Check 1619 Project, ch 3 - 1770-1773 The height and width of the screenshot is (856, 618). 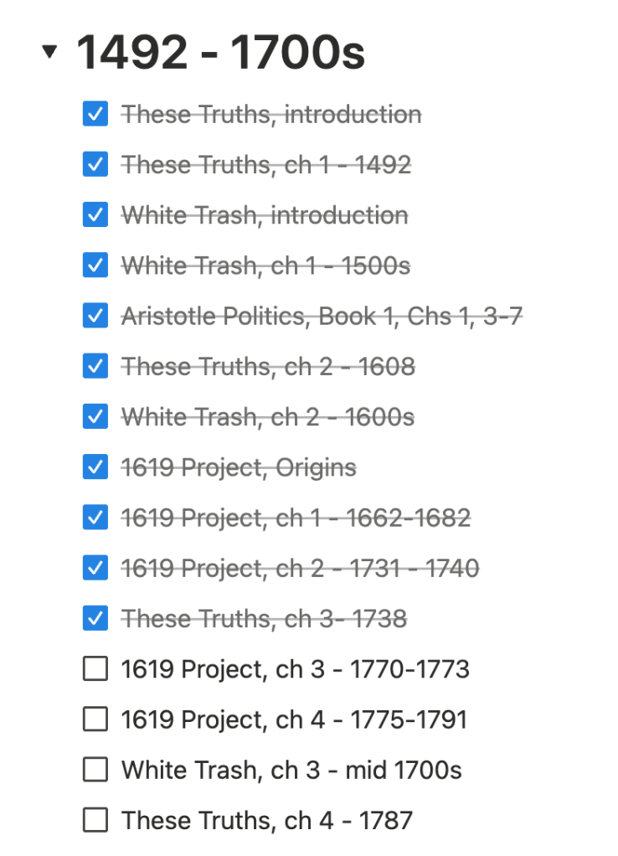tap(95, 669)
